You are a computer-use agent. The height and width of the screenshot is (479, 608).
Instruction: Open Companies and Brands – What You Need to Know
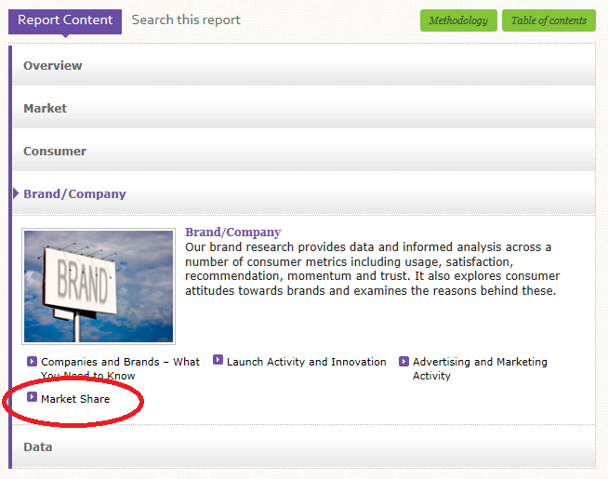click(x=120, y=362)
